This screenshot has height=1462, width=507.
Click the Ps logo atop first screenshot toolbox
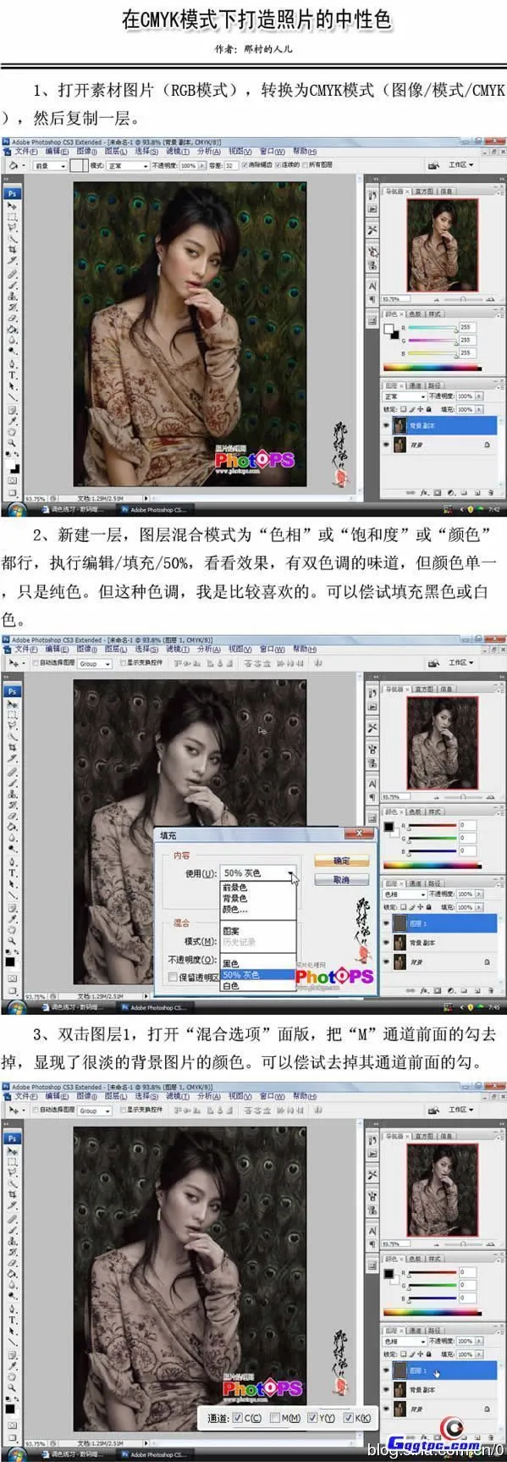12,193
